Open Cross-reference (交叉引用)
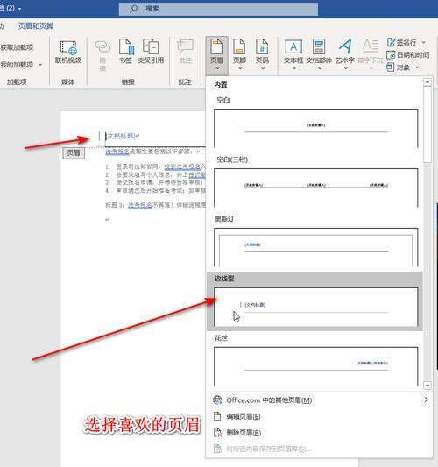 point(151,51)
